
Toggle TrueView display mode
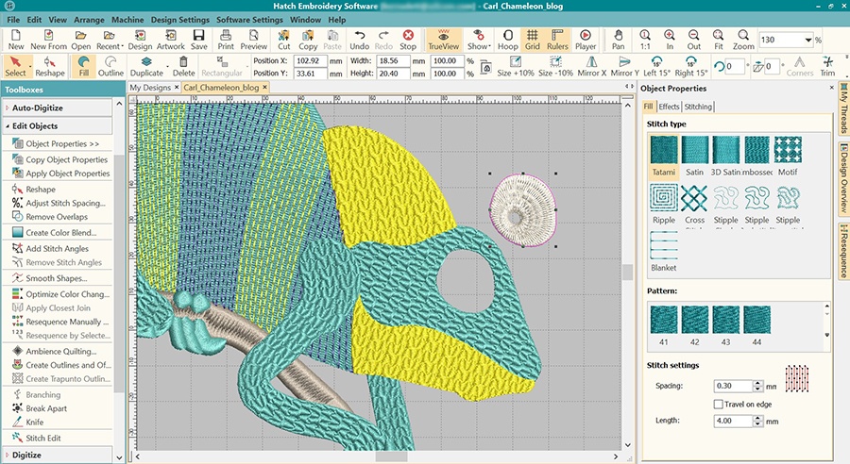(442, 39)
